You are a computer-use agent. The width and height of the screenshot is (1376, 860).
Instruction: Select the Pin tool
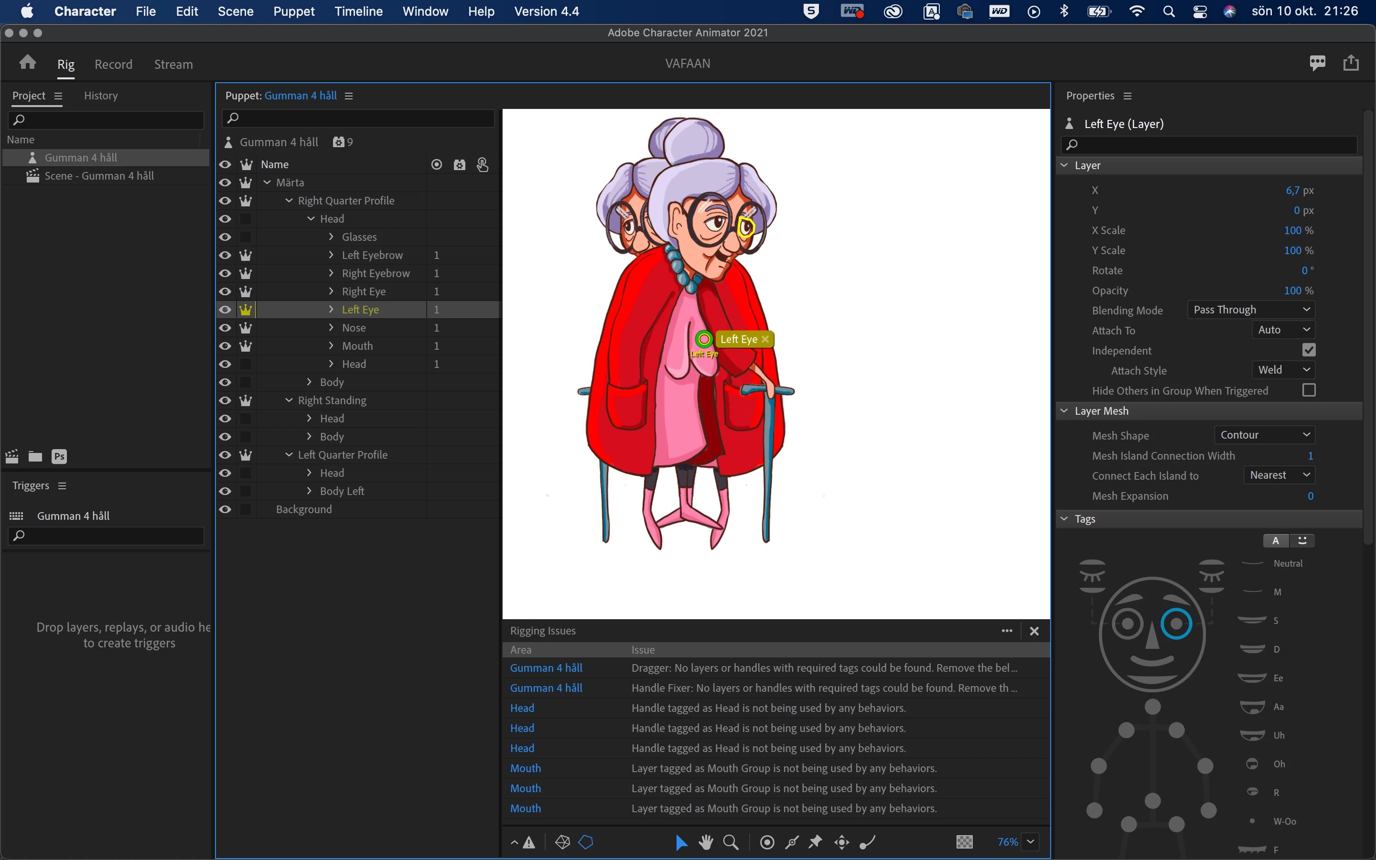(x=816, y=842)
